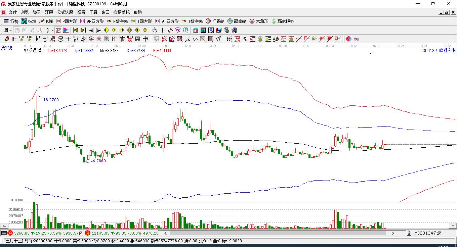457x247 pixels.
Task: Click the status bar grid table icon
Action: (x=4, y=233)
